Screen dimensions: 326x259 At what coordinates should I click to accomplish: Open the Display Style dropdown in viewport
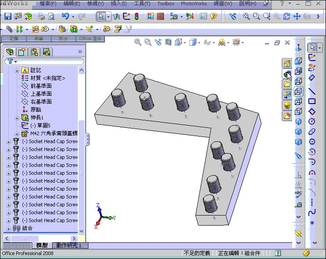(x=199, y=43)
